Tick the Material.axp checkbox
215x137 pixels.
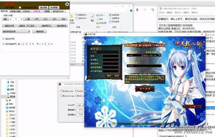click(x=62, y=96)
